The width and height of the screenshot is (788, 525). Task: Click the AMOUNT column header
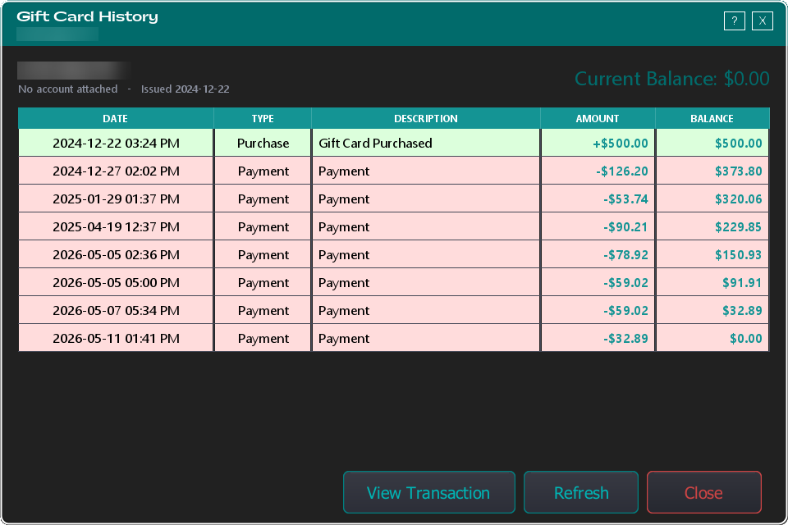click(598, 119)
